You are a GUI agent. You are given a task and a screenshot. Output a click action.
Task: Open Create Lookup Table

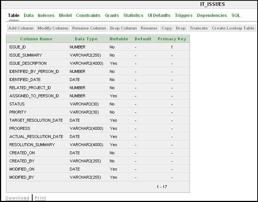point(233,28)
